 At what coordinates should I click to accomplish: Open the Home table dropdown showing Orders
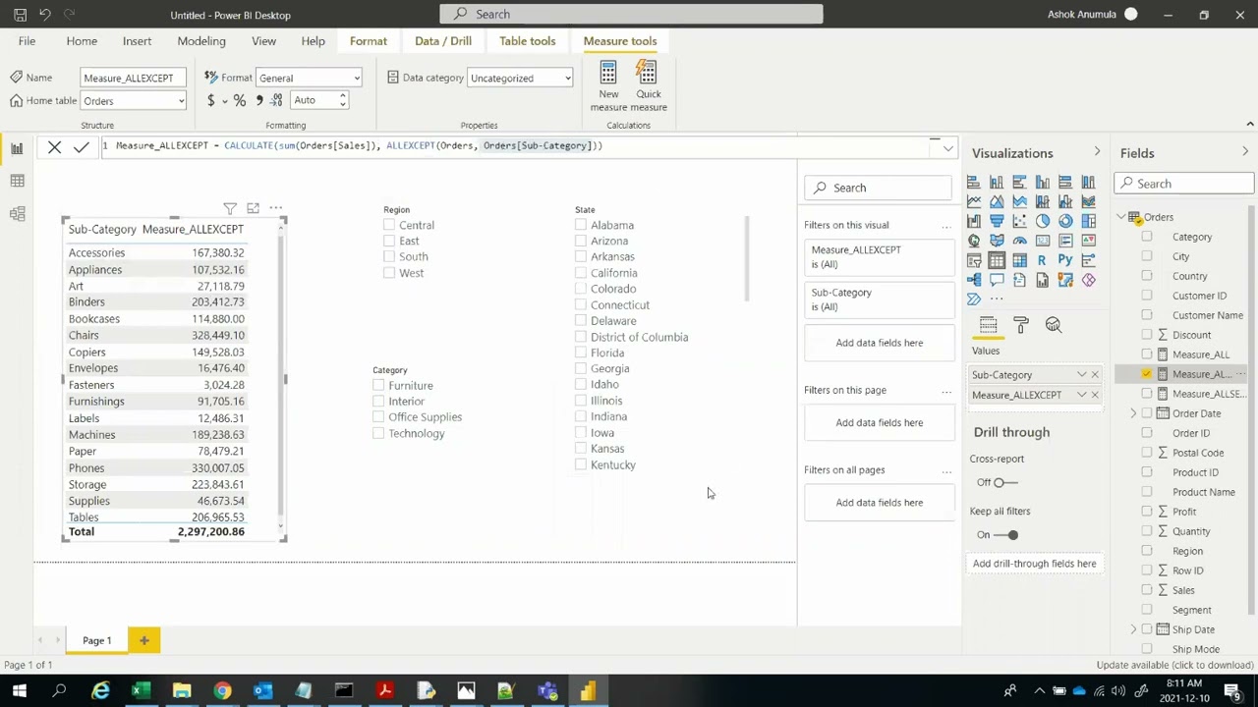(x=134, y=100)
